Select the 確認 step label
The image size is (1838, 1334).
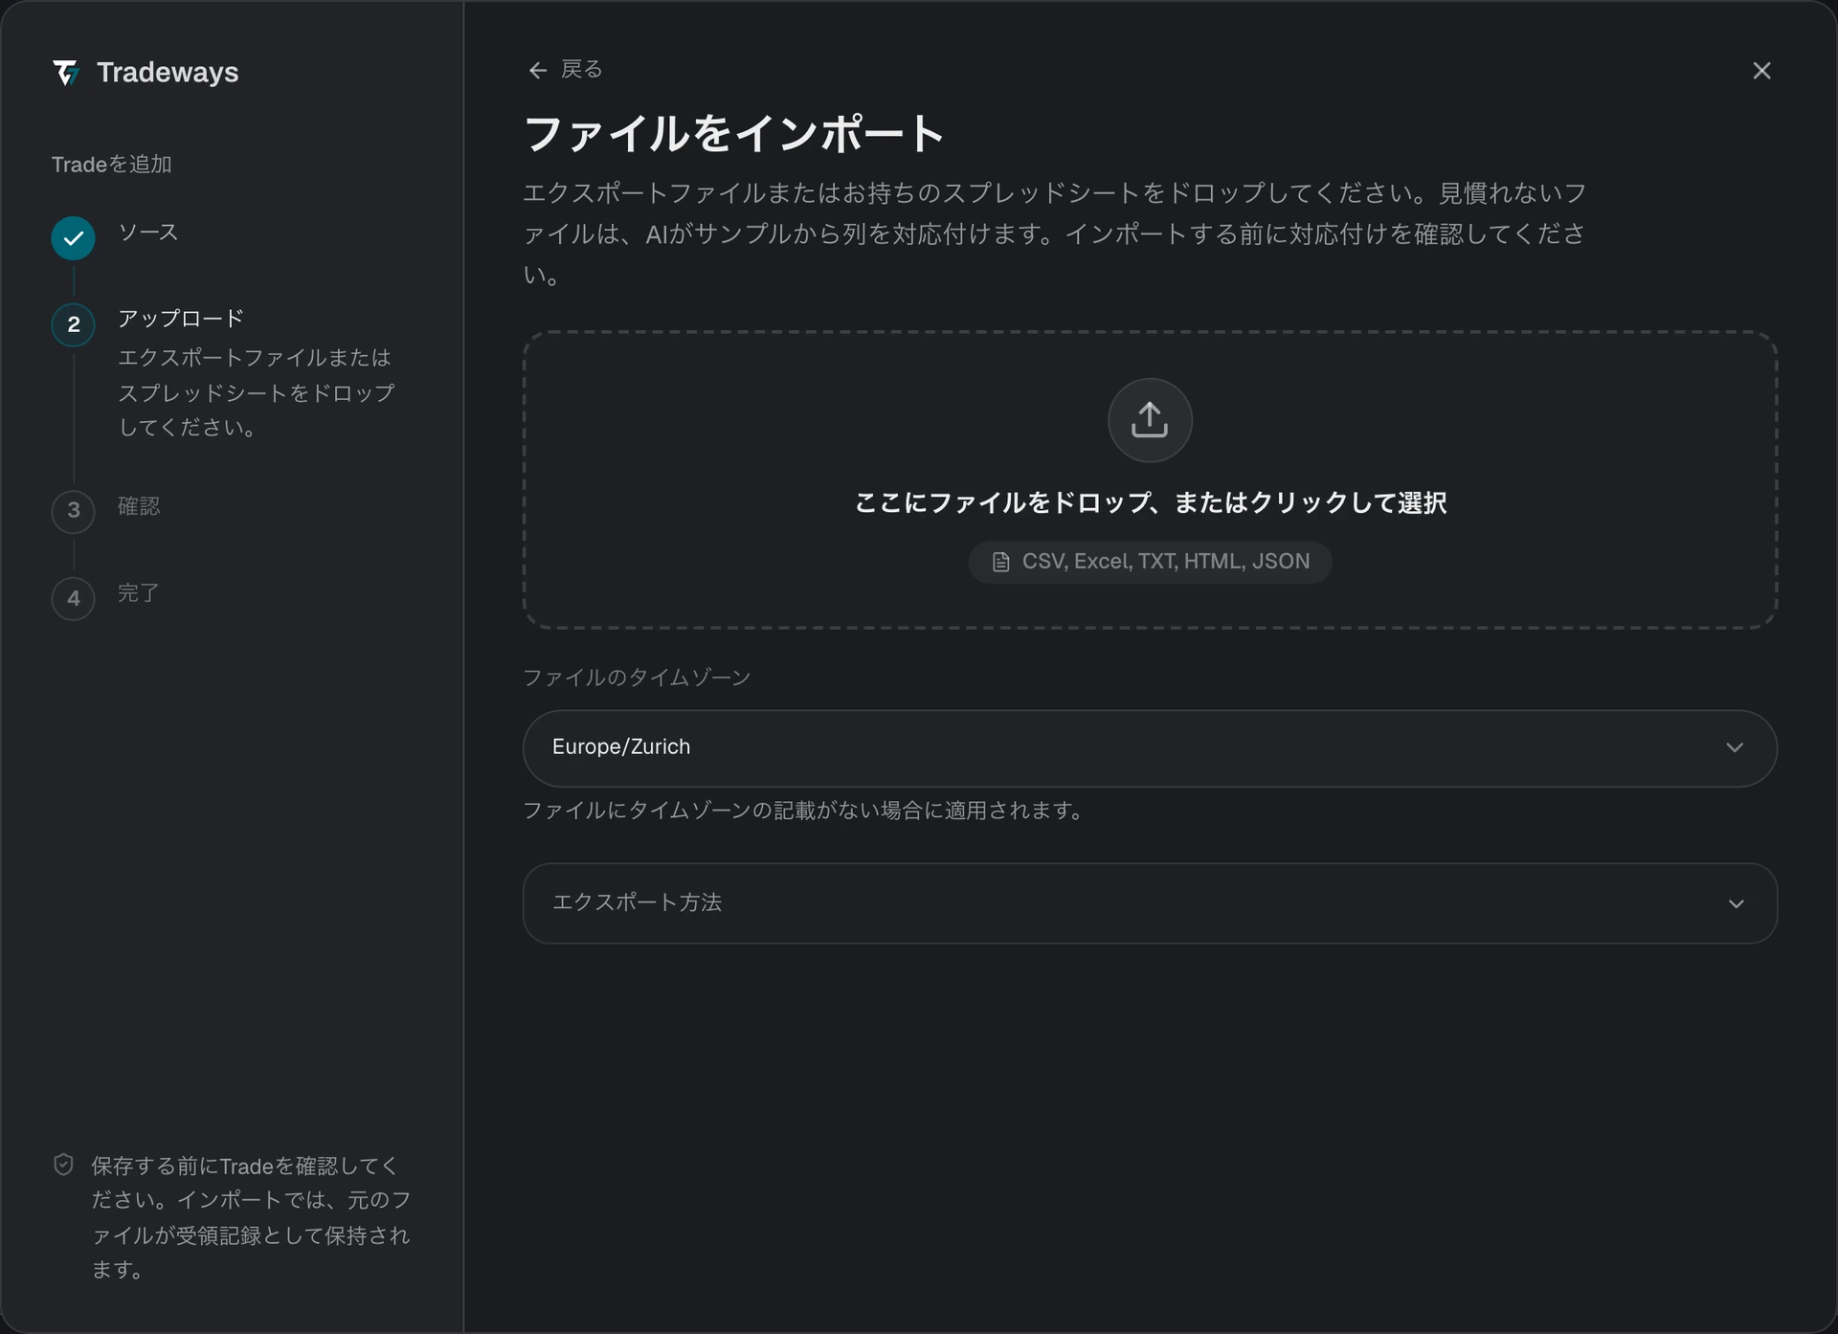(x=139, y=505)
